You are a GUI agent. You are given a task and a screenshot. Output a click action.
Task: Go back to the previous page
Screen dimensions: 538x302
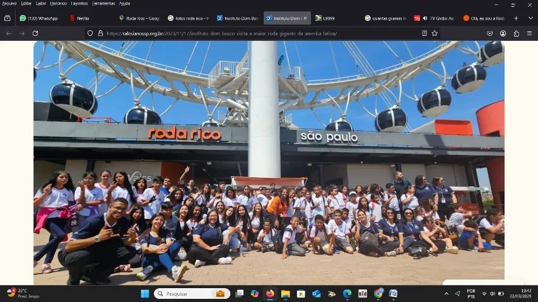(x=9, y=33)
